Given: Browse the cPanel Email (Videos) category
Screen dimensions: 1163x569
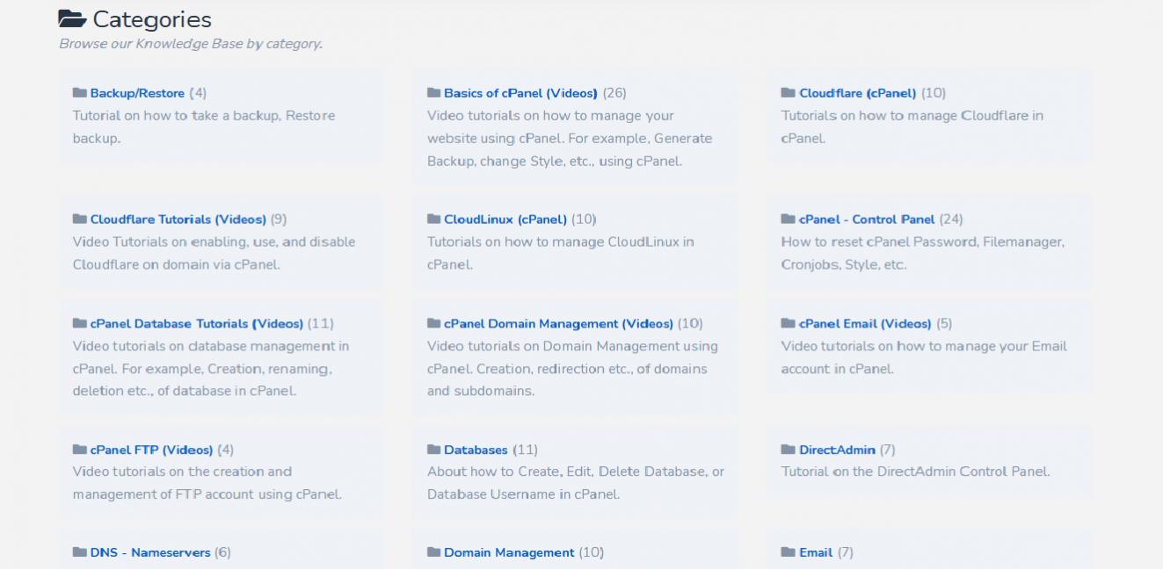Looking at the screenshot, I should click(x=864, y=324).
